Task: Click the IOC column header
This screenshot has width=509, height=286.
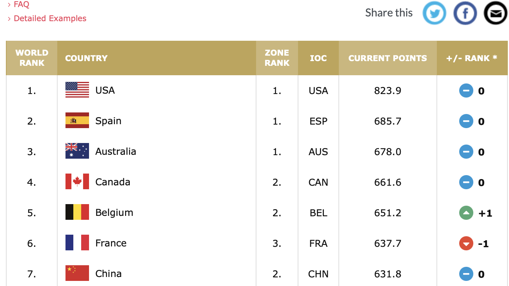Action: click(x=318, y=58)
